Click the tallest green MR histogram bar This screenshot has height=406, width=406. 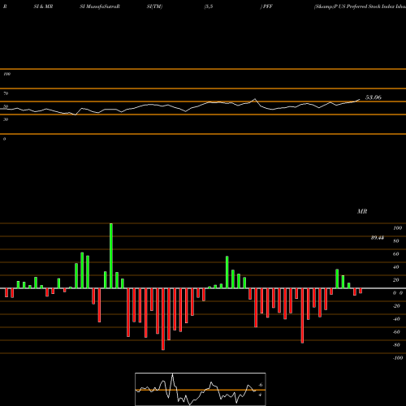[x=111, y=256]
